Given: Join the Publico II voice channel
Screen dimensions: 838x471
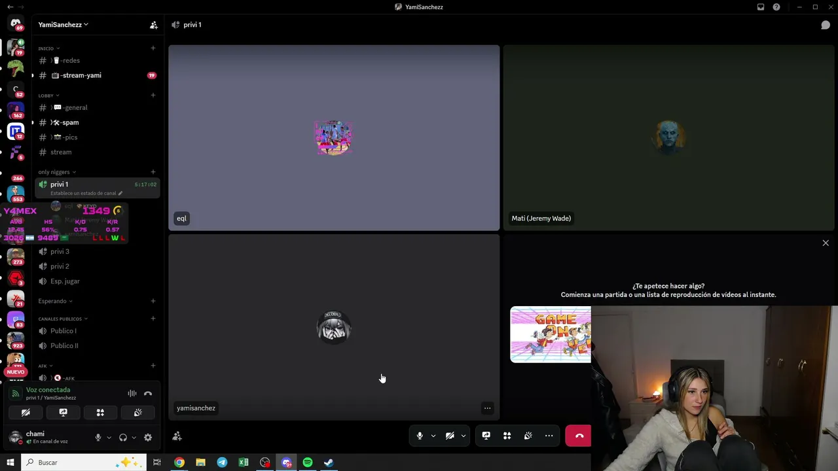Looking at the screenshot, I should (97, 346).
